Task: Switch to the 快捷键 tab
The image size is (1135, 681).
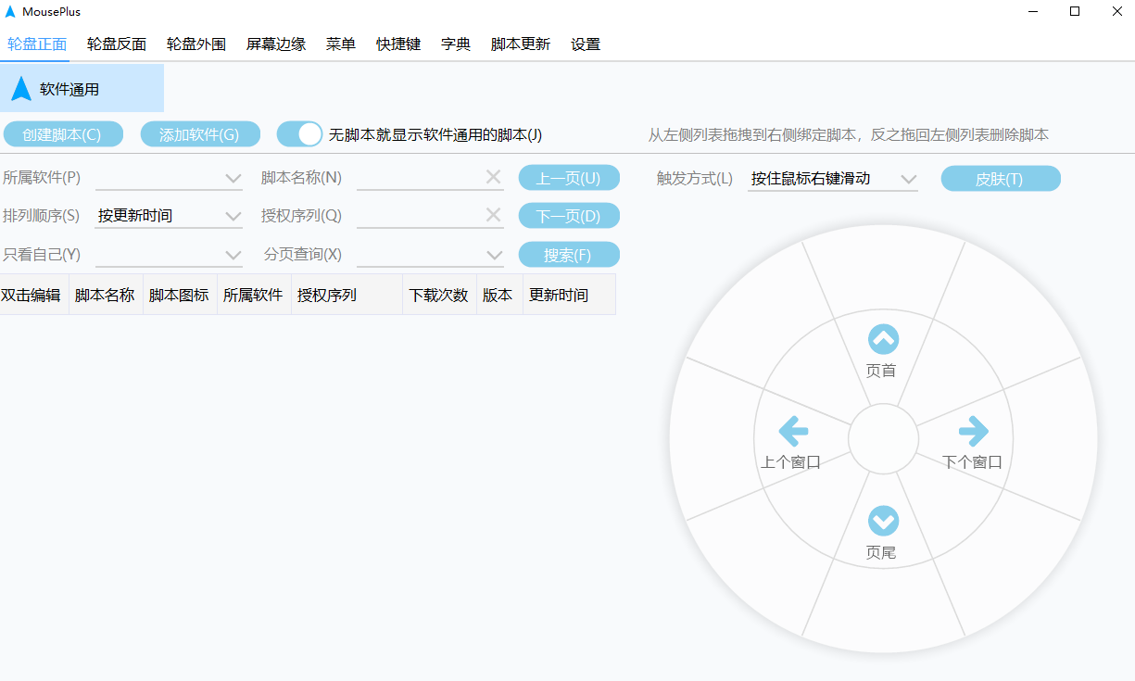Action: [398, 44]
